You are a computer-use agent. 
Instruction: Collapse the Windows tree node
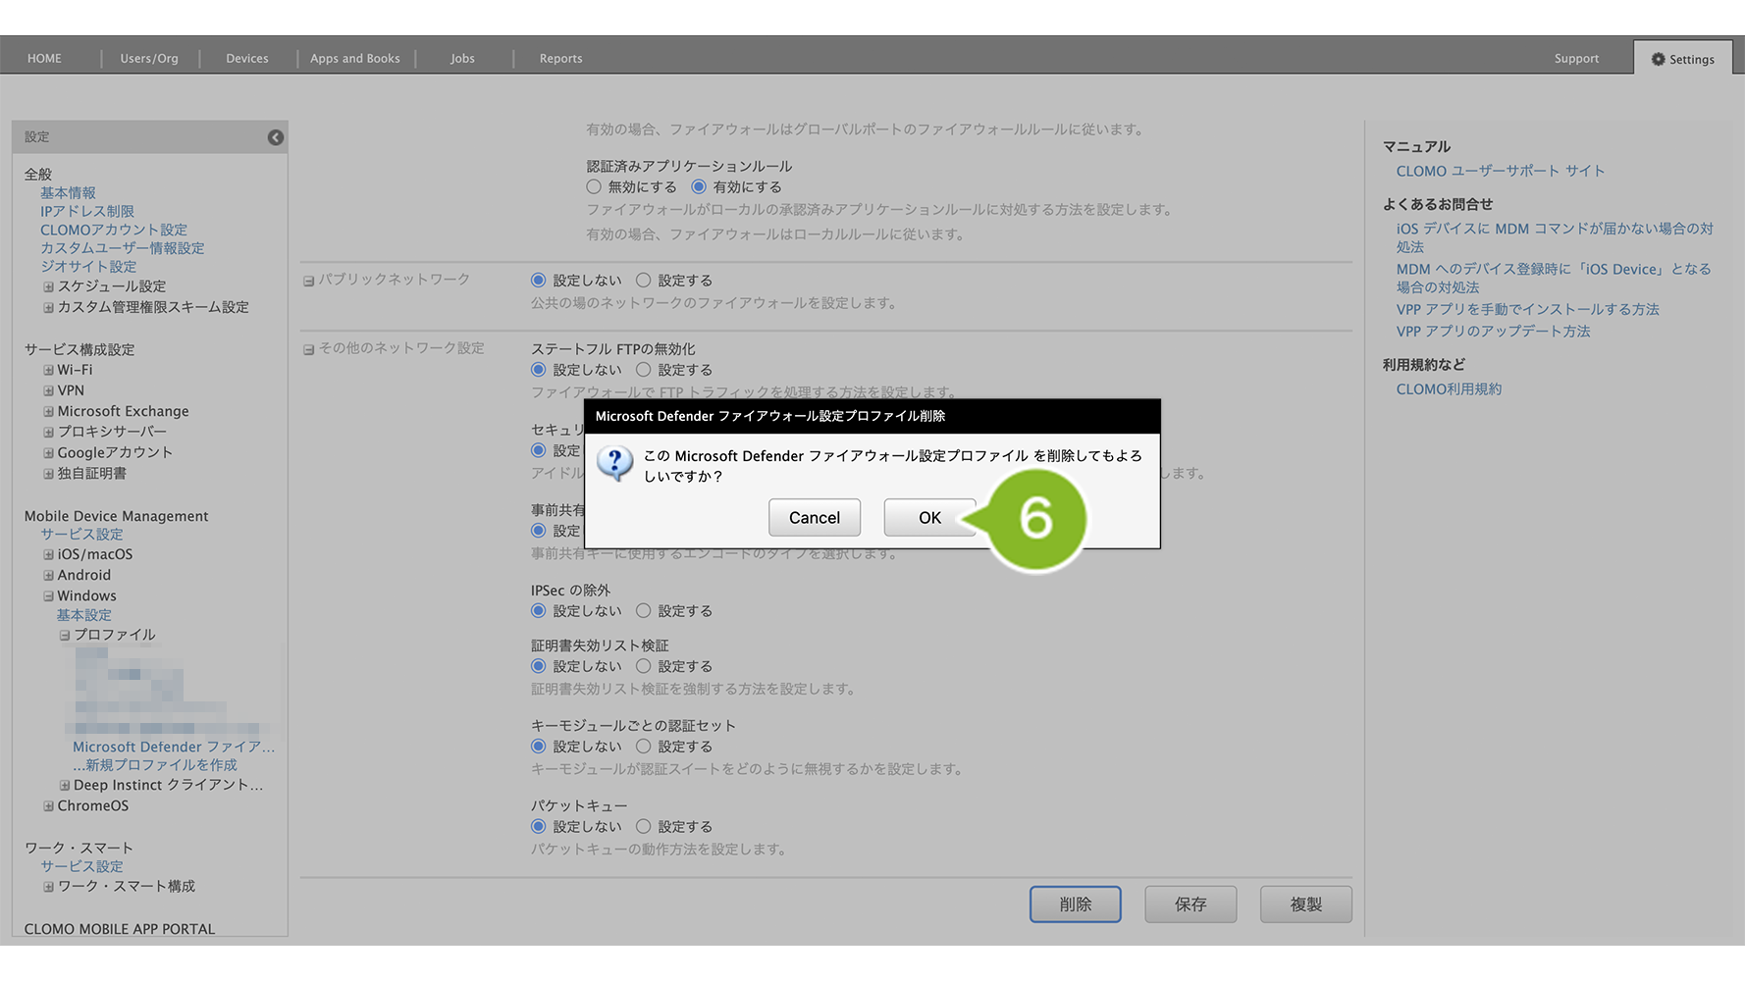[x=48, y=596]
